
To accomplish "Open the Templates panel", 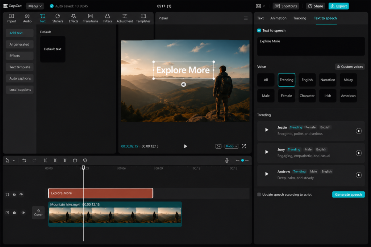I will pos(143,18).
